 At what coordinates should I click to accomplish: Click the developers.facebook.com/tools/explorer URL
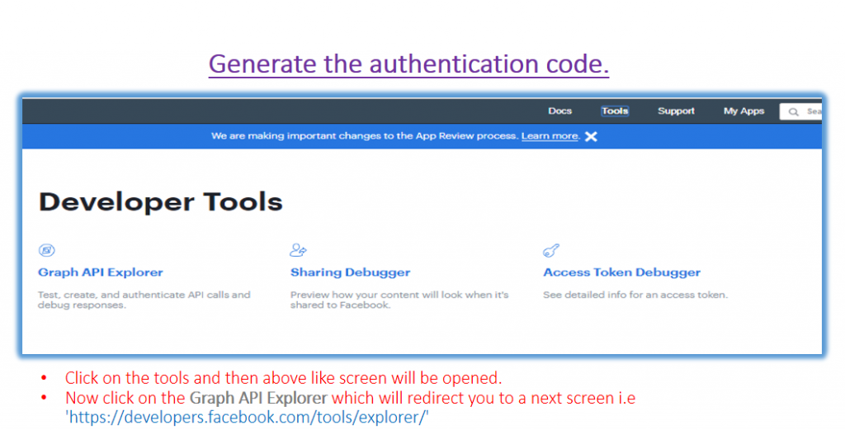pos(248,418)
